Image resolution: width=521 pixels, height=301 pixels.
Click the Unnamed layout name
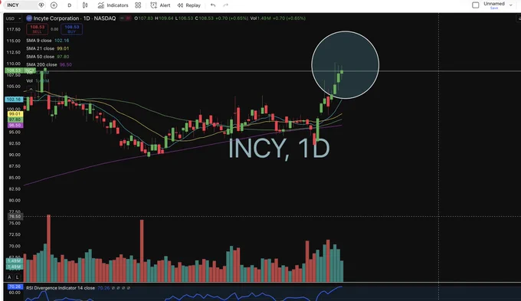click(x=493, y=4)
